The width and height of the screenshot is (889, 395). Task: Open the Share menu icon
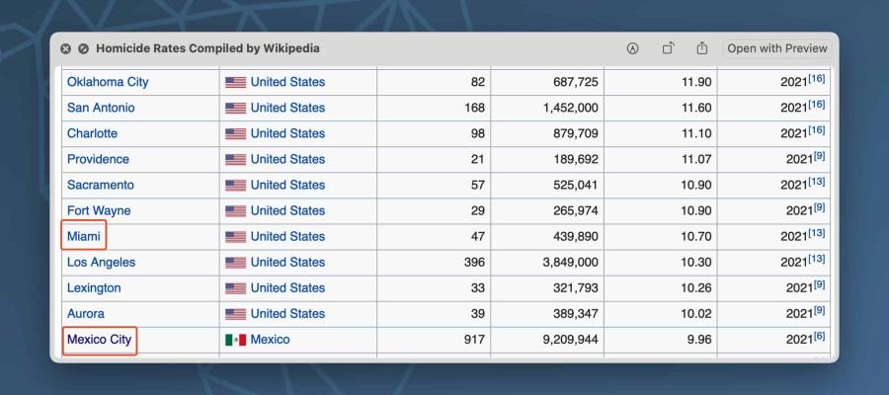[x=702, y=48]
